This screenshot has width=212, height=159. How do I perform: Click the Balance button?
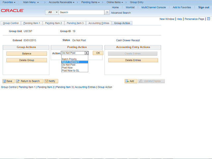coord(26,54)
